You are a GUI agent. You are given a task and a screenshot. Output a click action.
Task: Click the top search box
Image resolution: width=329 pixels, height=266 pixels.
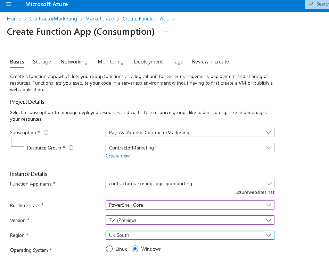(317, 4)
